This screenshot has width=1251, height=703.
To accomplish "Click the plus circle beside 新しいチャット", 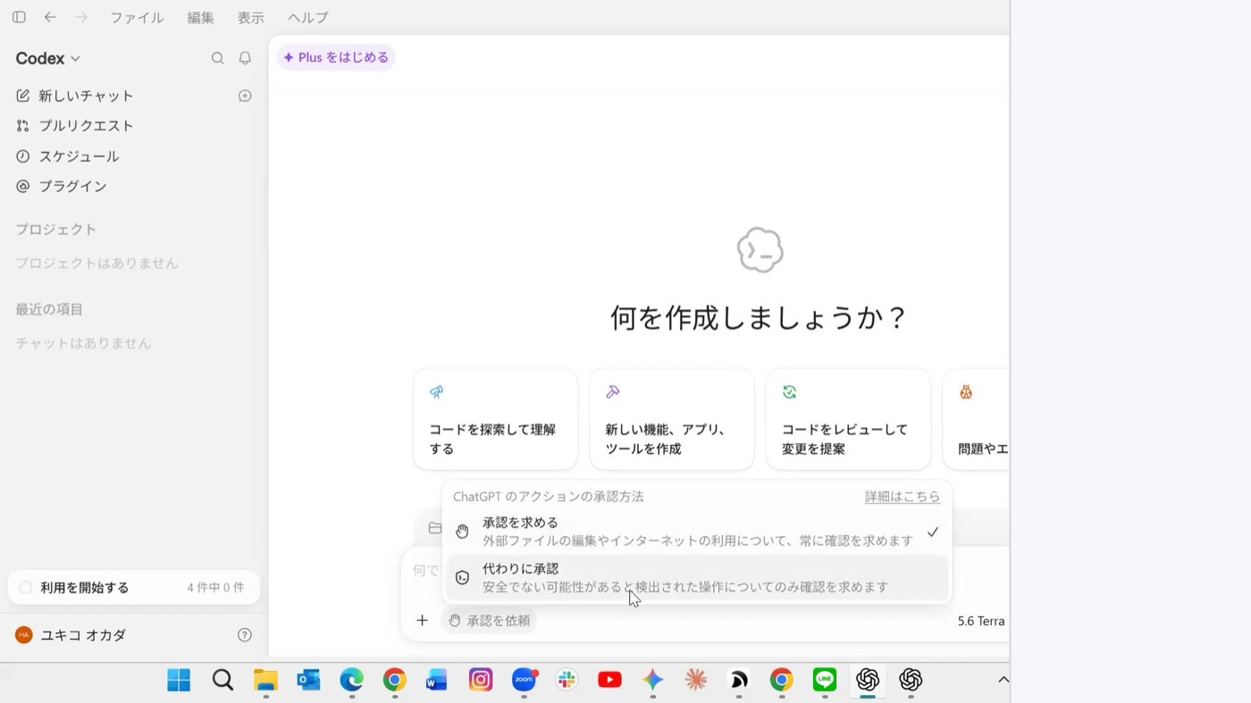I will coord(245,96).
